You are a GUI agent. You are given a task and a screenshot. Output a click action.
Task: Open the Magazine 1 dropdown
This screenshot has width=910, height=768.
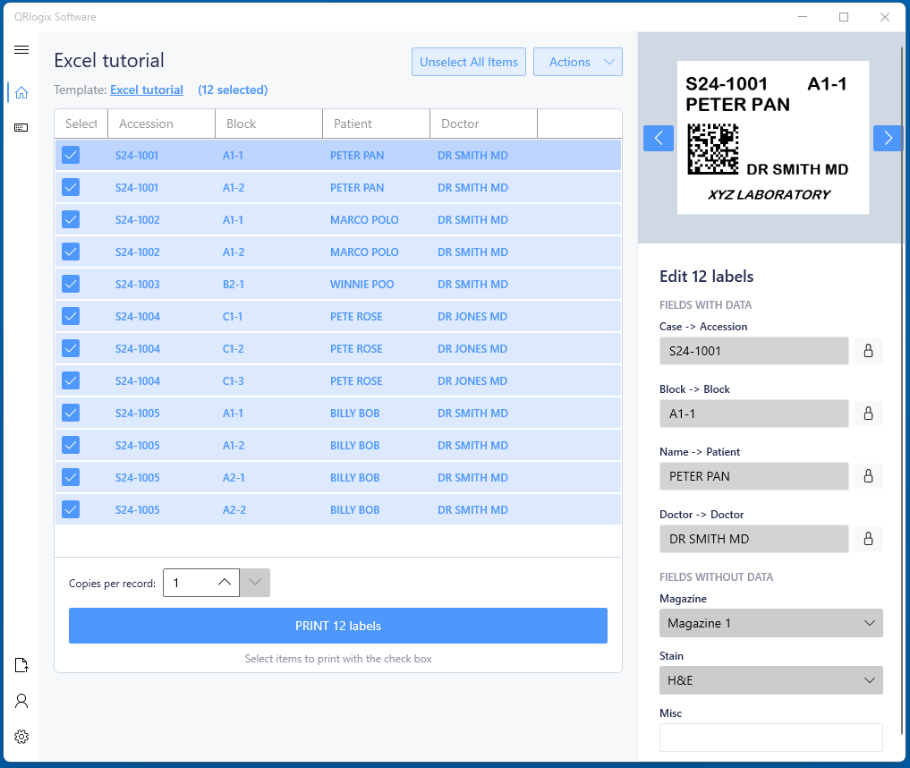click(x=770, y=623)
